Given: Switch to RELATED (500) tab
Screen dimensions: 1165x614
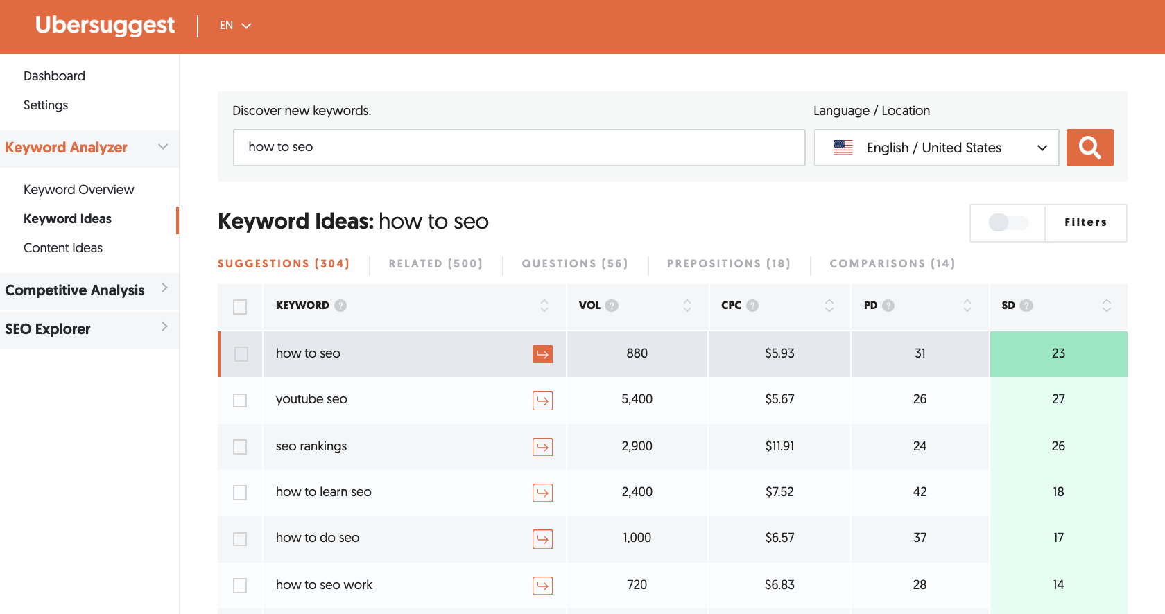Looking at the screenshot, I should click(435, 264).
